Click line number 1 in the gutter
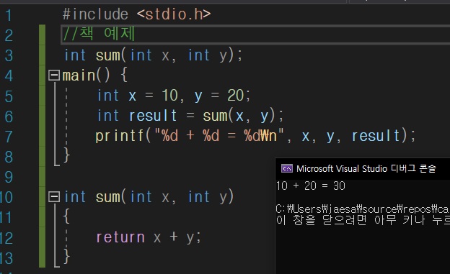 9,15
